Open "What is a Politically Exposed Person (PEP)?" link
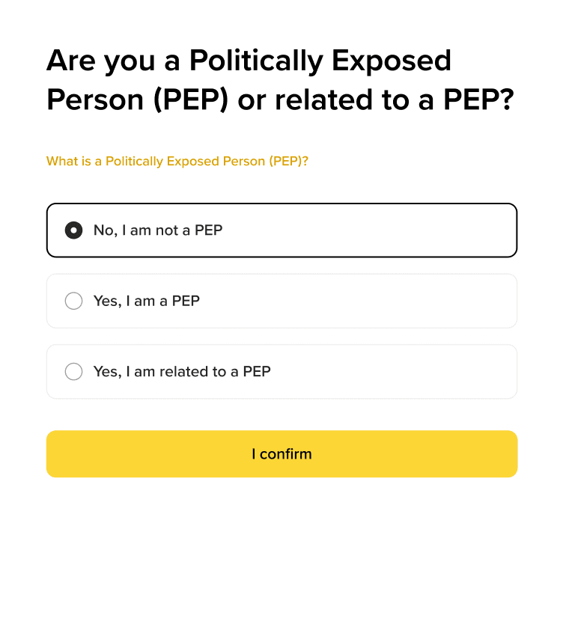The image size is (563, 624). pos(177,162)
